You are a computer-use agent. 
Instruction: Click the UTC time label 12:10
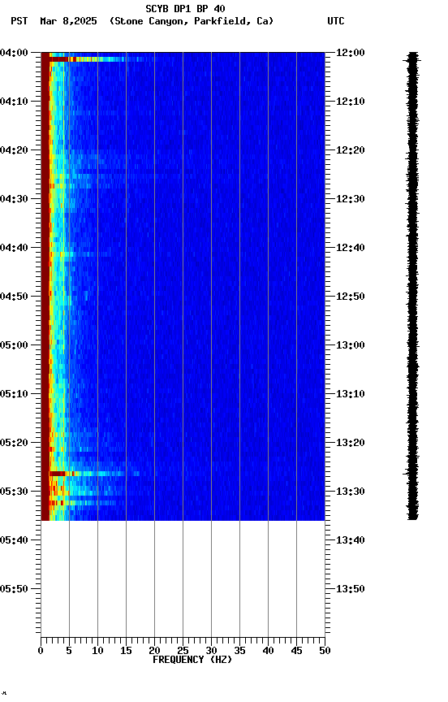tap(351, 102)
